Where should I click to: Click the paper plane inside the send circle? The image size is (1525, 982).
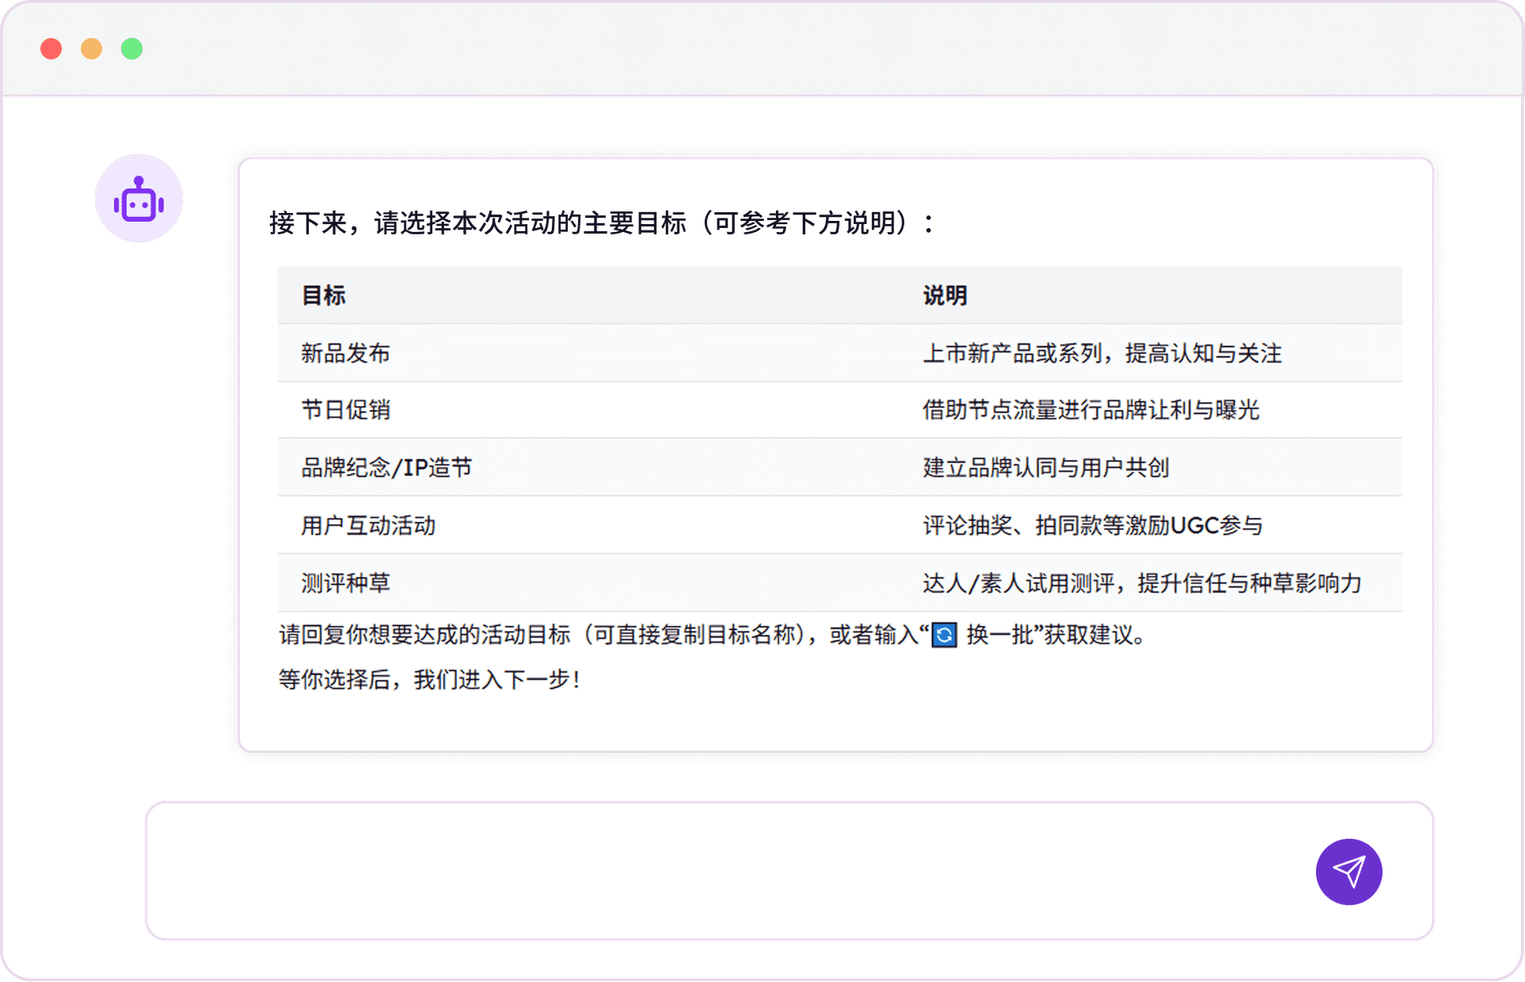tap(1349, 872)
